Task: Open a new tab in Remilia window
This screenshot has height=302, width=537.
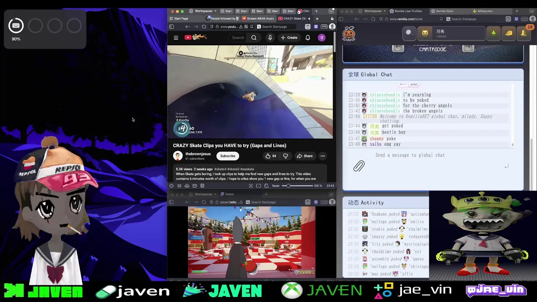Action: tap(517, 11)
